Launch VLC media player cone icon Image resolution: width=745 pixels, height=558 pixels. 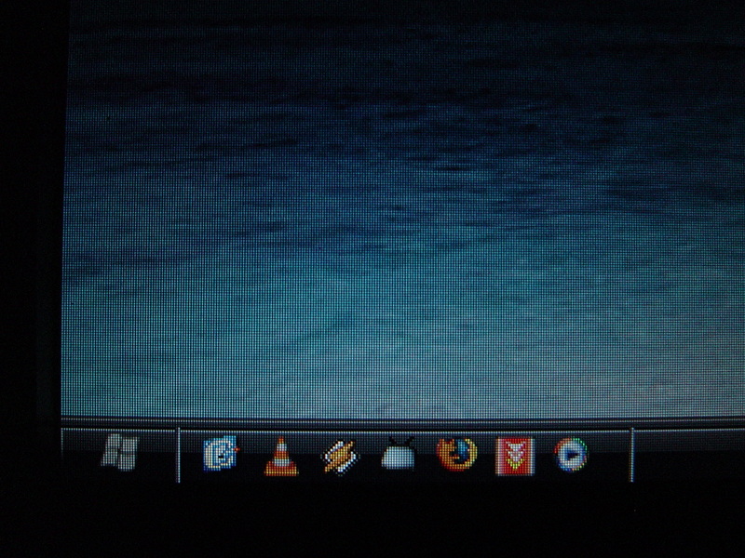(x=280, y=457)
